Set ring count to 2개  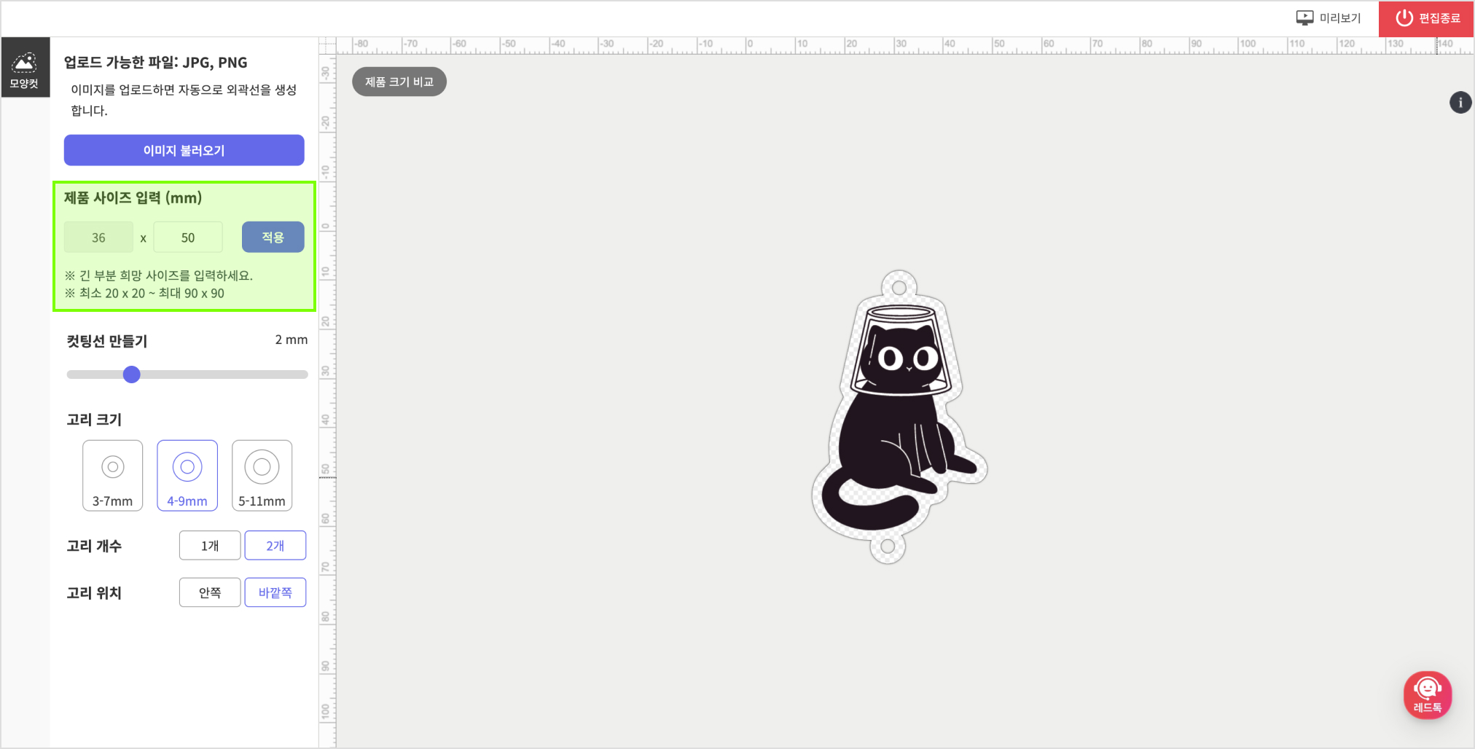[x=275, y=546]
